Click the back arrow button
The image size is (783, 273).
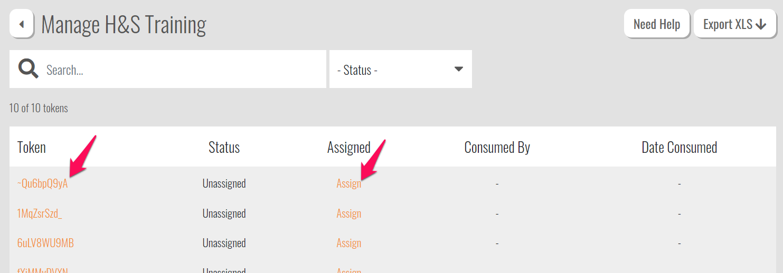coord(22,24)
